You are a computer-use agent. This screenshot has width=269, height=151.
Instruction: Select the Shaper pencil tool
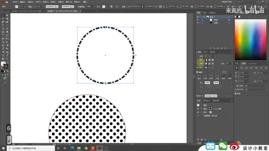[3, 32]
